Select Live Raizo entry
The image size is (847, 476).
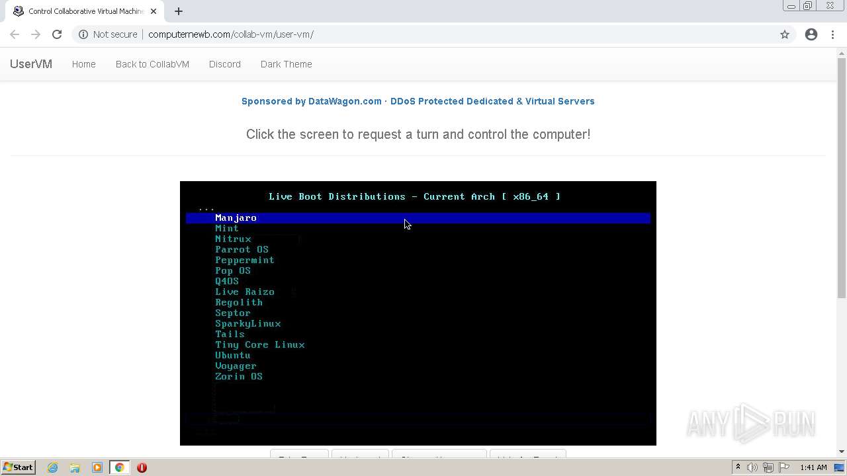point(245,292)
